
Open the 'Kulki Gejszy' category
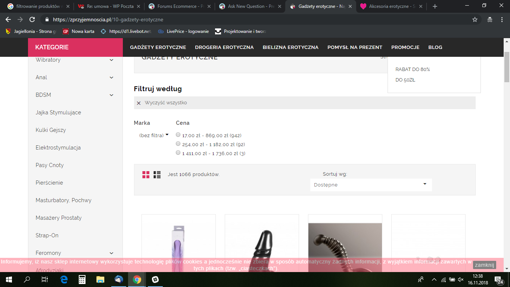tap(51, 130)
